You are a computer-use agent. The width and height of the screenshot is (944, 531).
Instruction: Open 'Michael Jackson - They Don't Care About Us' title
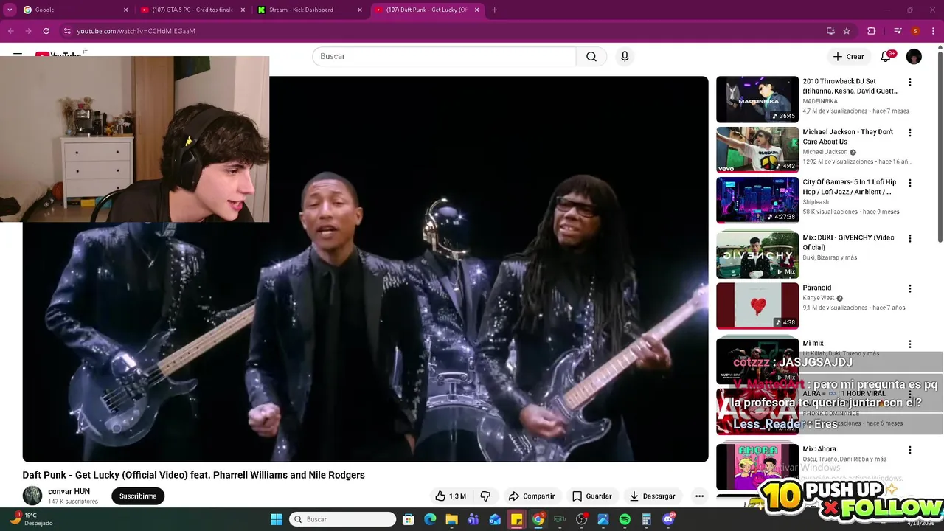click(x=848, y=137)
